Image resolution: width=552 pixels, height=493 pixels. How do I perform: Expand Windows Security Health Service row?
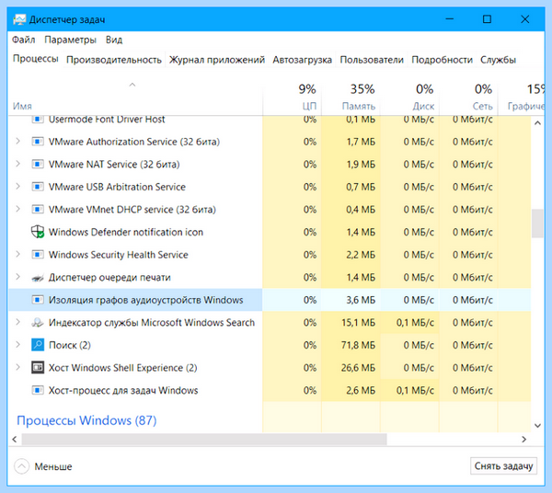(17, 254)
